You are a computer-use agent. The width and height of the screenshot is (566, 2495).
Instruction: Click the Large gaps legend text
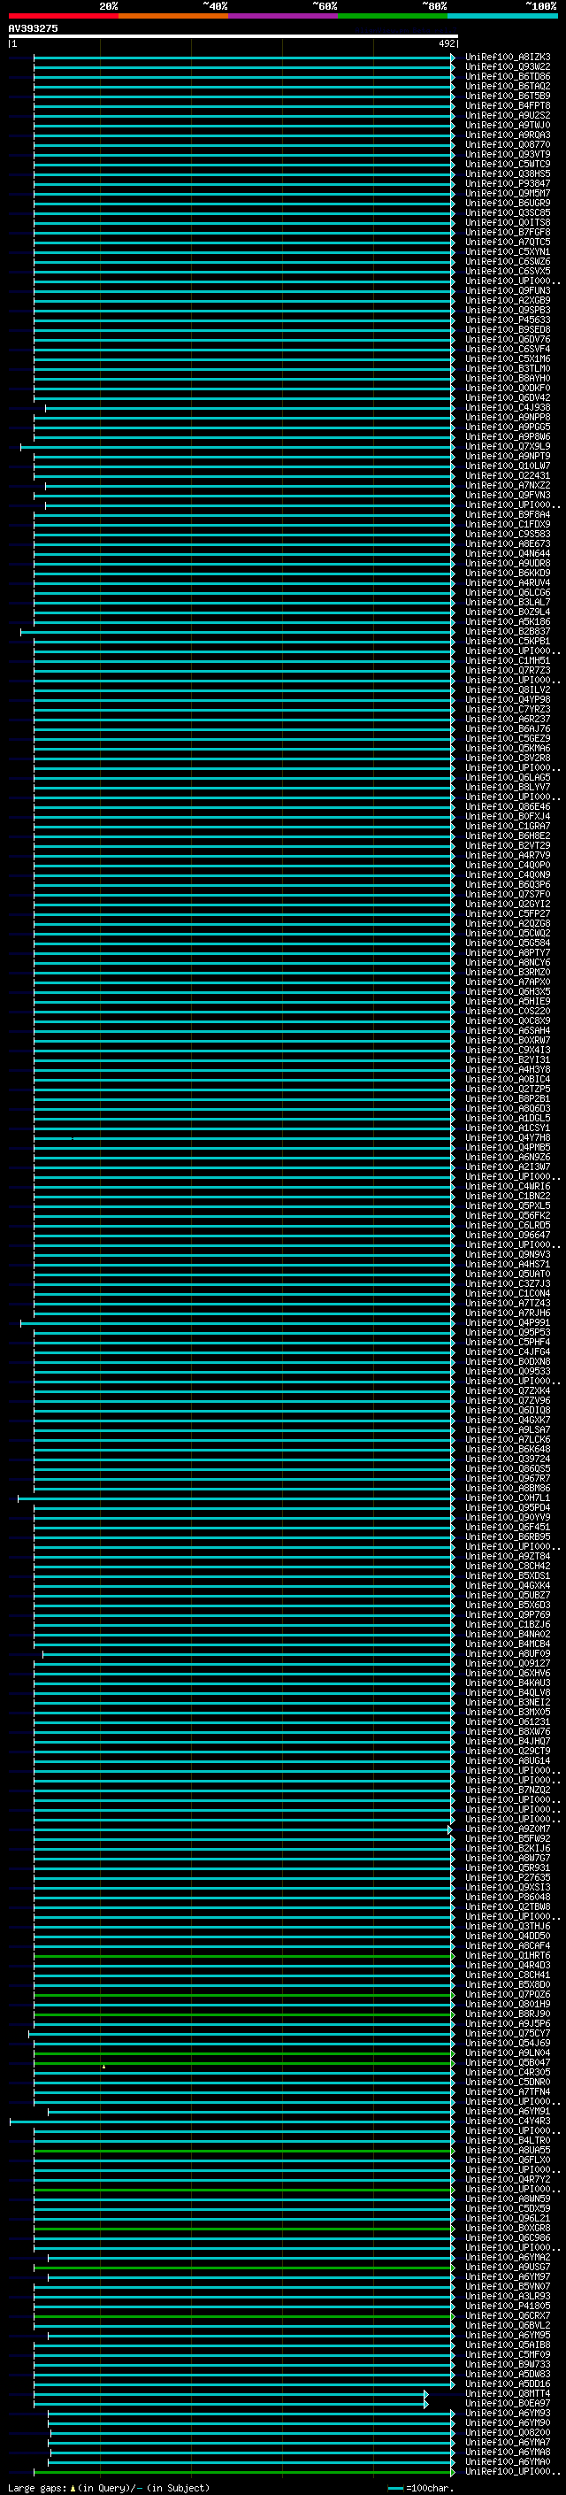click(x=109, y=2487)
